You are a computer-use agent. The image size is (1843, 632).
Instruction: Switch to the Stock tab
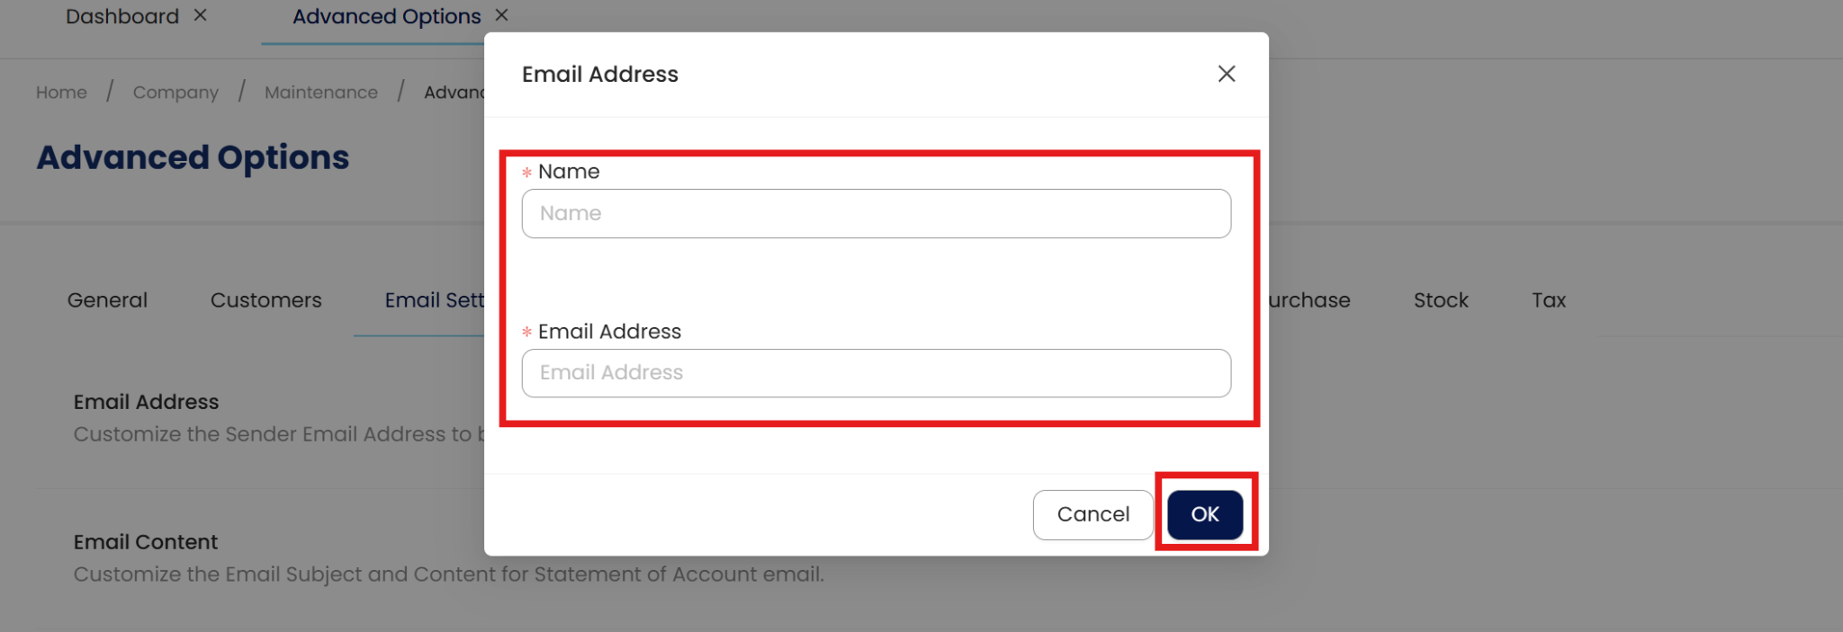[1440, 300]
